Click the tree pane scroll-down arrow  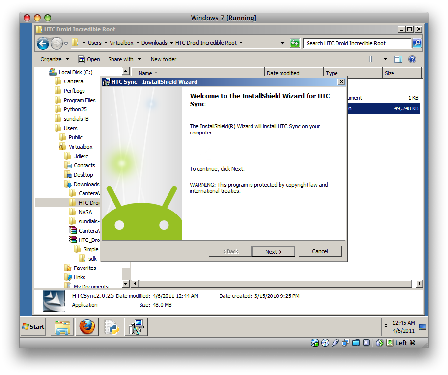point(126,283)
